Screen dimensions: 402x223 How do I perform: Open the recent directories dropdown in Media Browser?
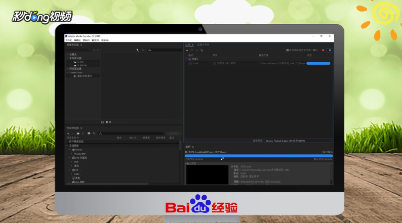(78, 50)
